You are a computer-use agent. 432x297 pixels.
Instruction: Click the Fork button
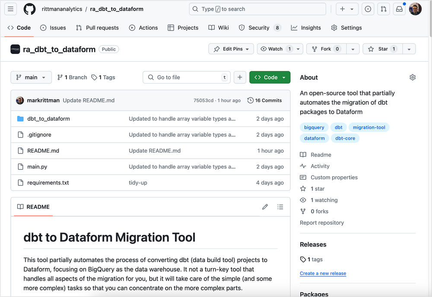coord(326,49)
